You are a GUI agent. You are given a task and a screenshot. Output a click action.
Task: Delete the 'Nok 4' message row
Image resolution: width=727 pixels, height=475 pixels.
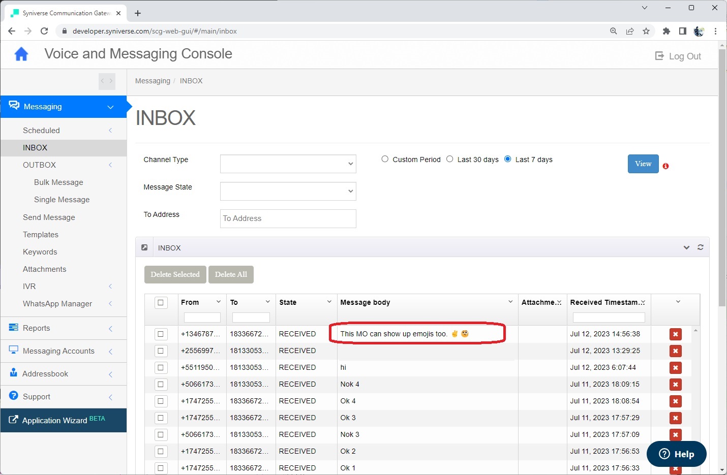click(x=675, y=385)
